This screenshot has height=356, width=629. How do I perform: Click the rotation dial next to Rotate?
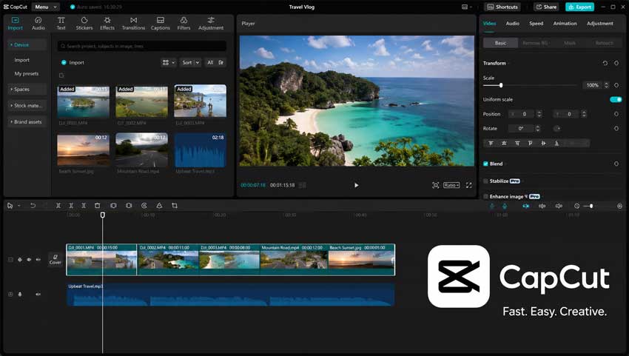pos(556,129)
